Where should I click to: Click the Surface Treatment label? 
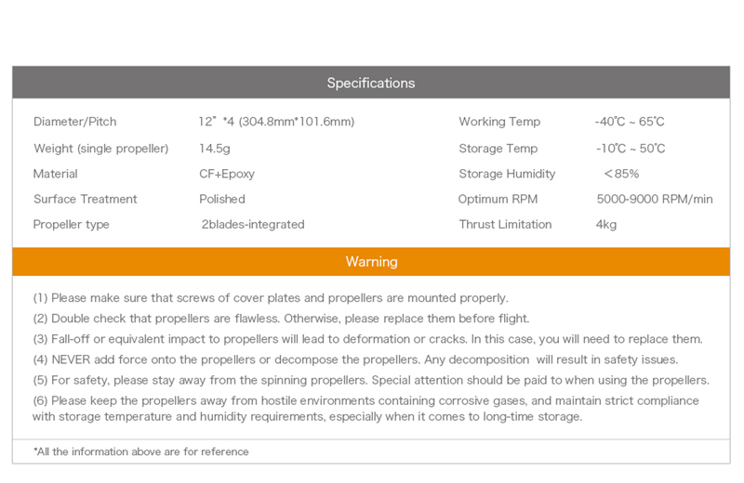86,199
